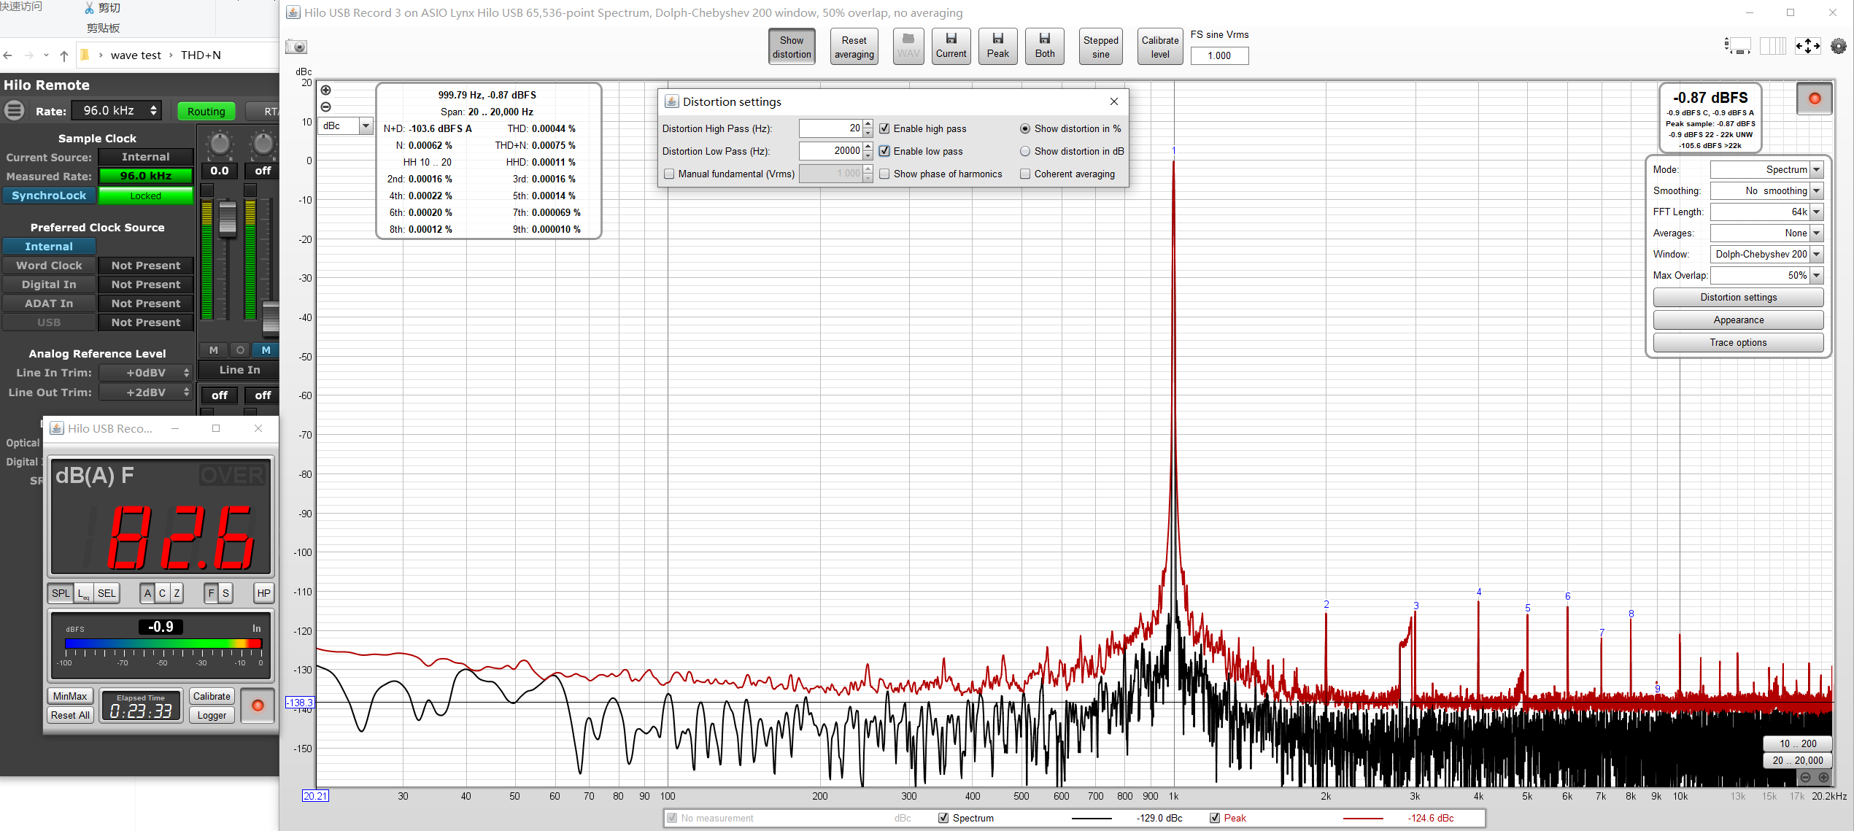Screen dimensions: 1854x831
Task: Open the Mode dropdown
Action: pyautogui.click(x=1766, y=170)
